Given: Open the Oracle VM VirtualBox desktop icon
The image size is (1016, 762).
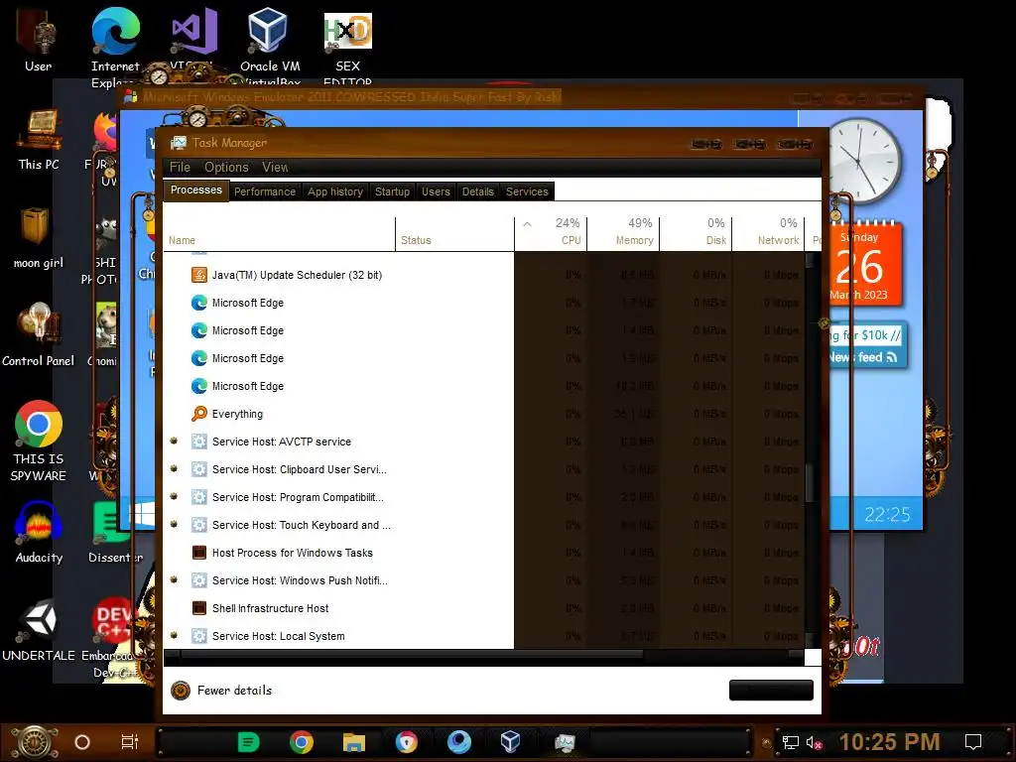Looking at the screenshot, I should tap(270, 47).
